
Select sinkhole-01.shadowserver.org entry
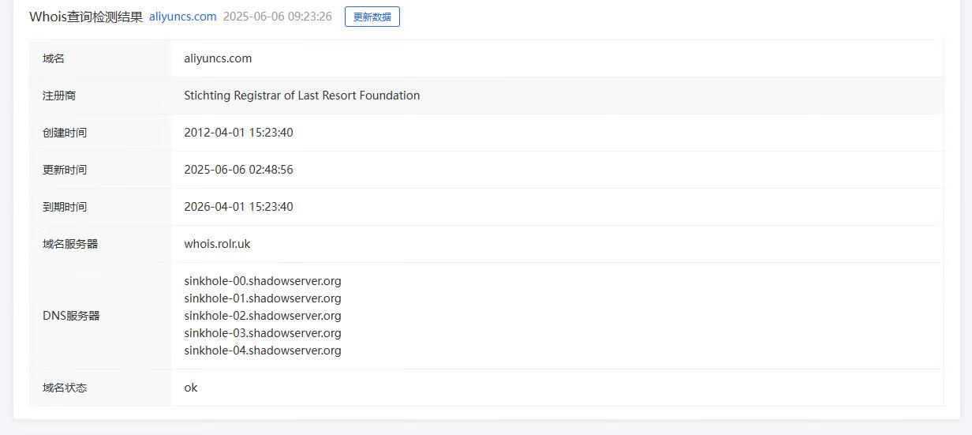(263, 298)
